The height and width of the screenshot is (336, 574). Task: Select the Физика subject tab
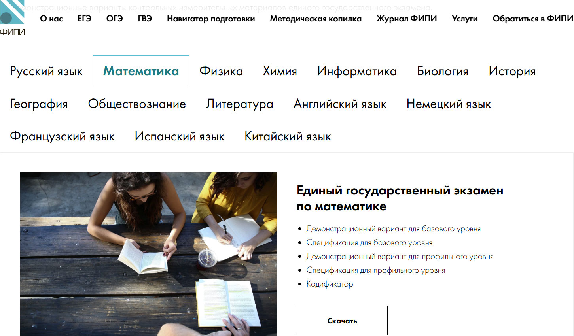[x=222, y=72]
